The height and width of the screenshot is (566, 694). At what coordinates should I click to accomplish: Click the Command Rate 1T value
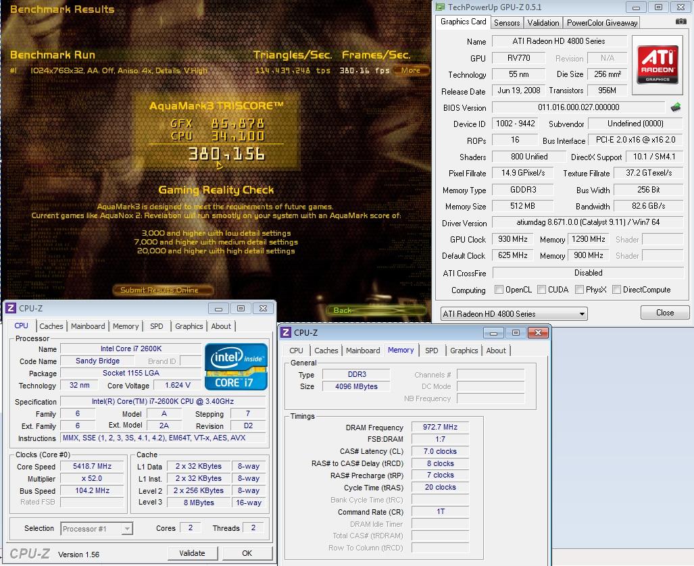[x=440, y=511]
